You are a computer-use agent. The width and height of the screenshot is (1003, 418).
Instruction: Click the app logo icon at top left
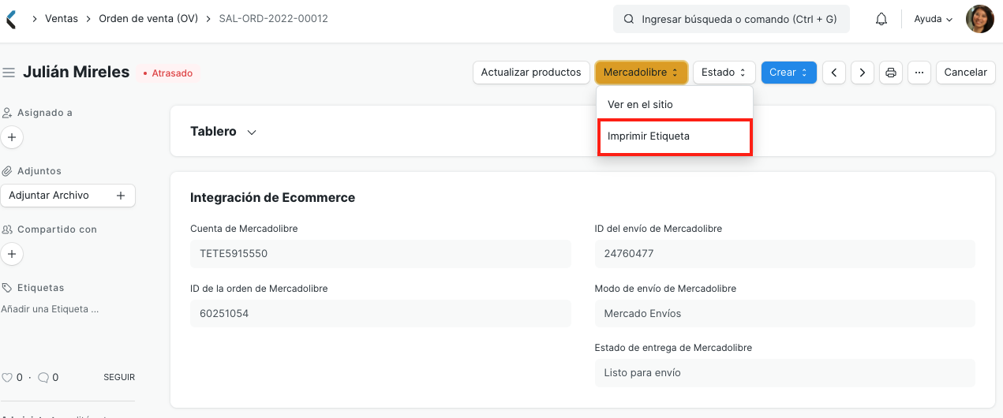[x=11, y=19]
